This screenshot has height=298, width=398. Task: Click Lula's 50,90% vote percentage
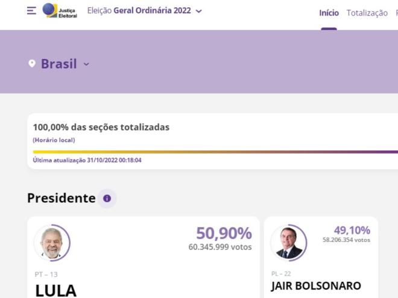(224, 233)
